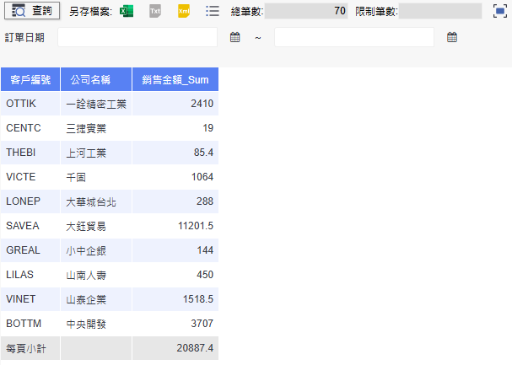
Task: Click the 查詢 query button
Action: 30,11
